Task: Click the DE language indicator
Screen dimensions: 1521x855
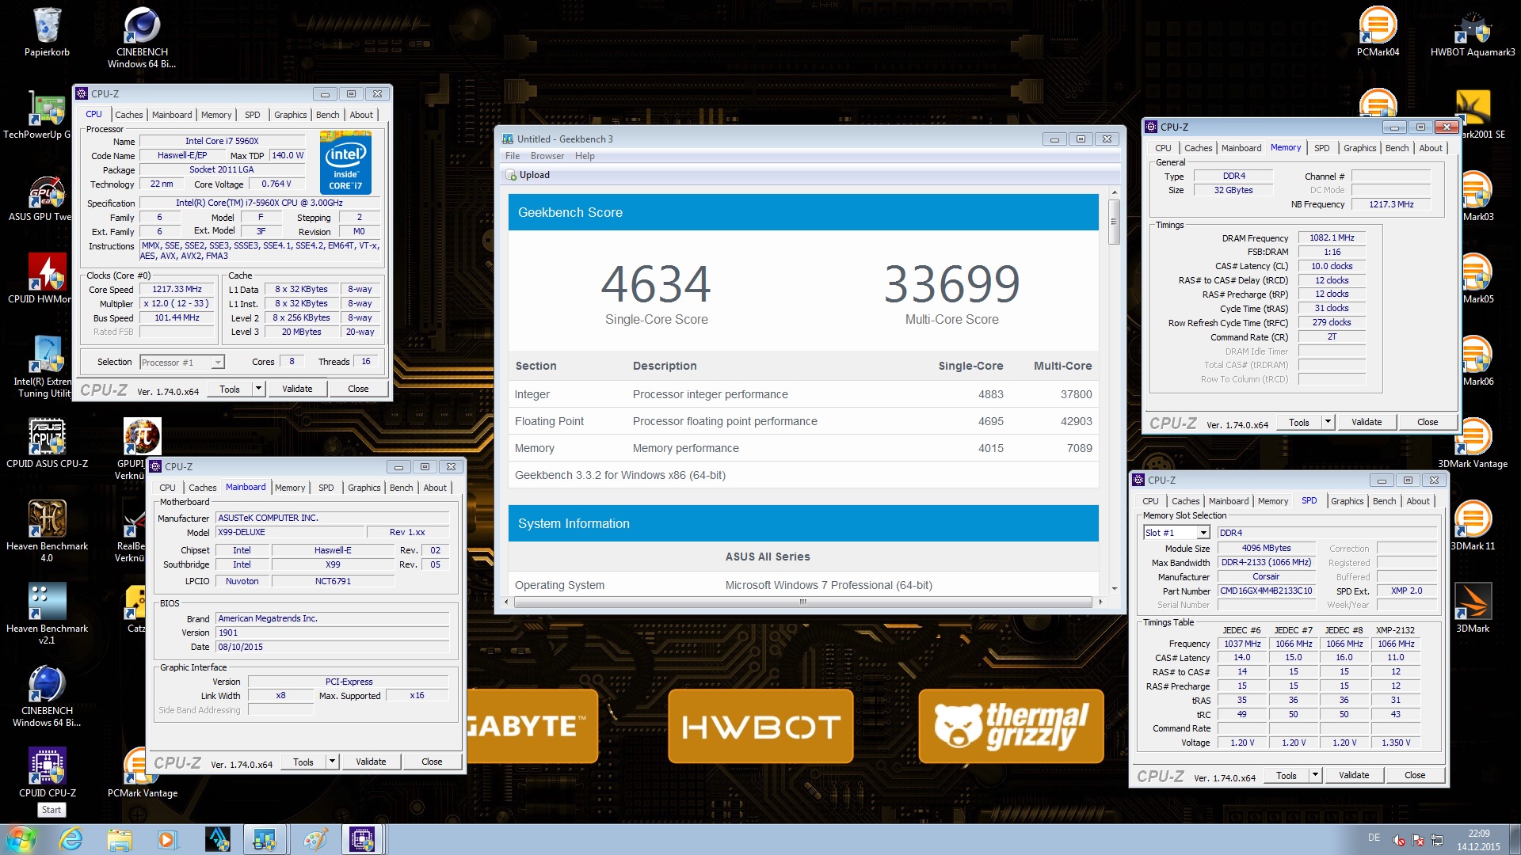Action: tap(1374, 838)
